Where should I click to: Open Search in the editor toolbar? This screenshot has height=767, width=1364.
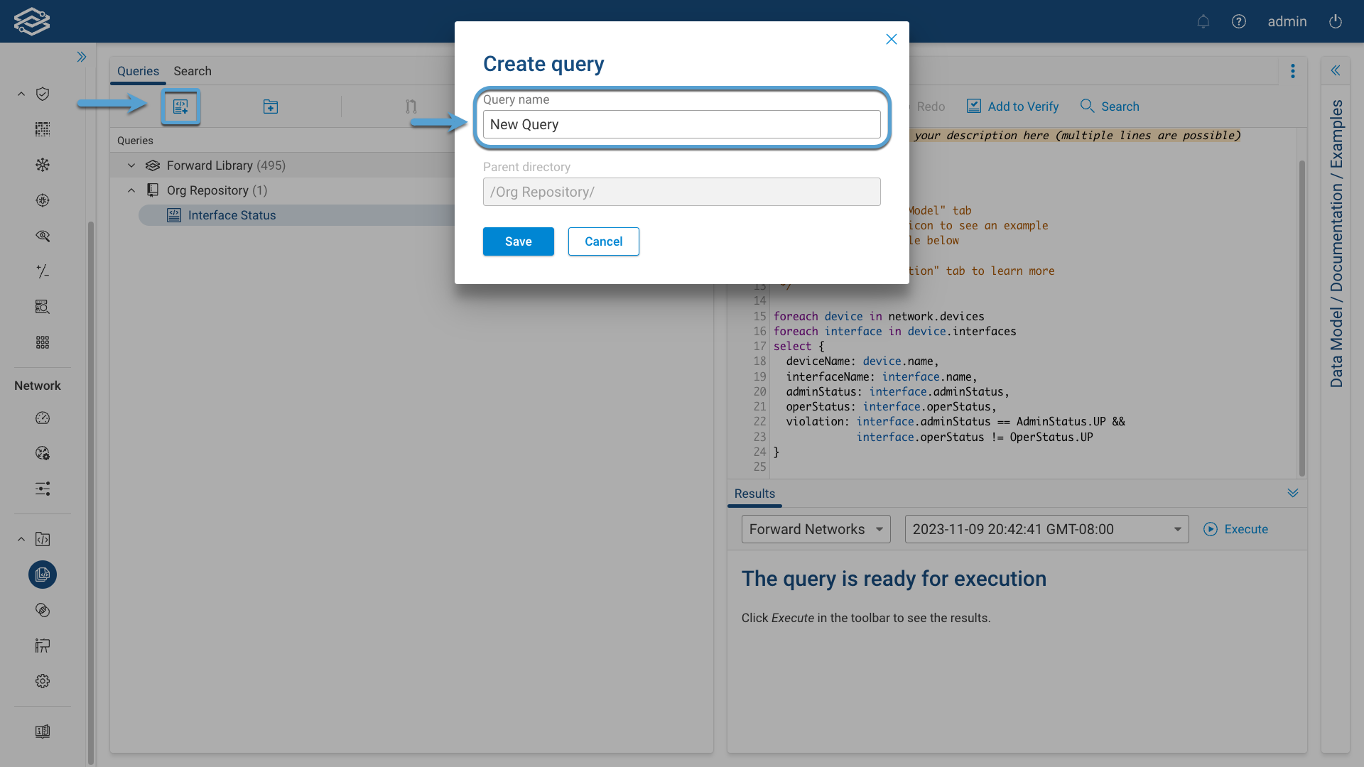[1109, 106]
